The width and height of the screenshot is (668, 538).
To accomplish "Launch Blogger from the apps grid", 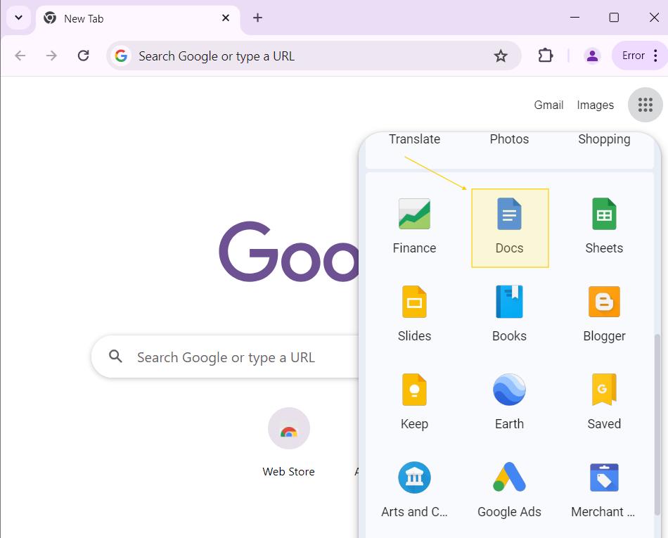I will [604, 315].
